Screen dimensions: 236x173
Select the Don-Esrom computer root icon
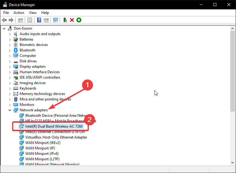point(10,28)
